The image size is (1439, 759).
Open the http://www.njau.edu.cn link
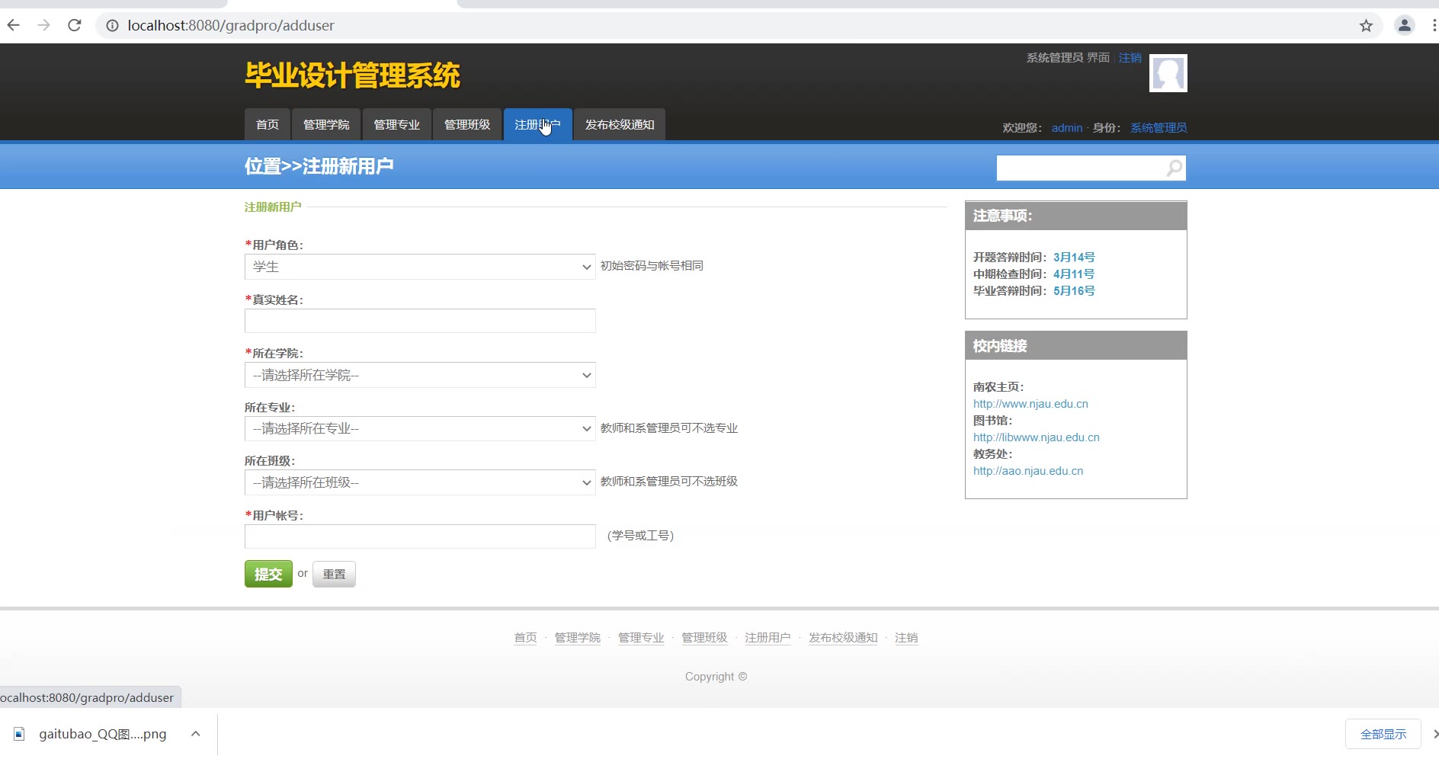(x=1030, y=404)
